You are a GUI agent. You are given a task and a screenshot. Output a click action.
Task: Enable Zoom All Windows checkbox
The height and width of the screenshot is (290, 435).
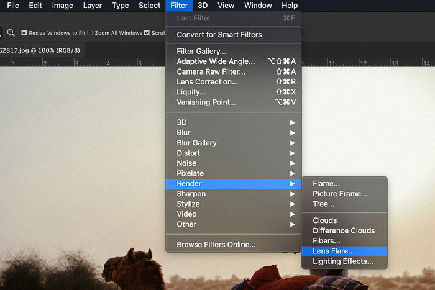point(90,33)
